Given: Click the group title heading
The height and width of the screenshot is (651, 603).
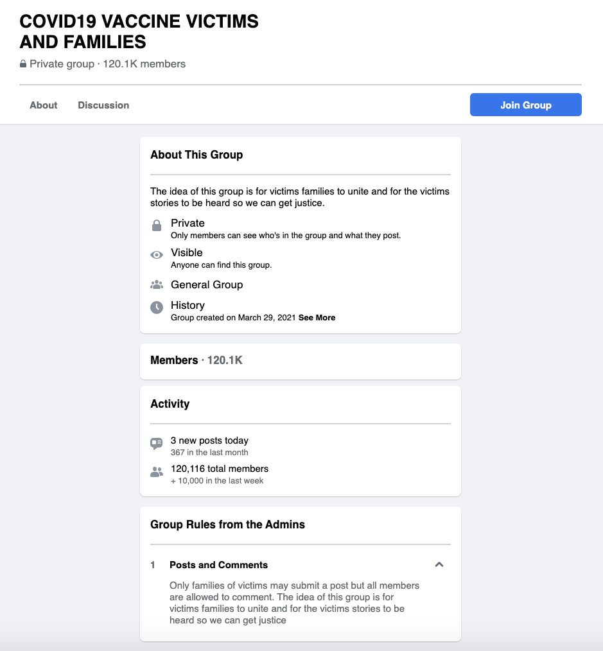Looking at the screenshot, I should coord(139,31).
